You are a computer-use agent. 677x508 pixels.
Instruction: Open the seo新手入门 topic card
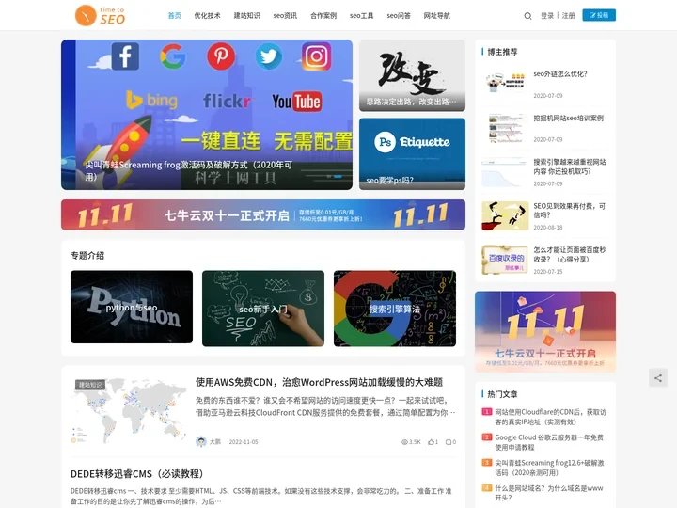pos(263,309)
